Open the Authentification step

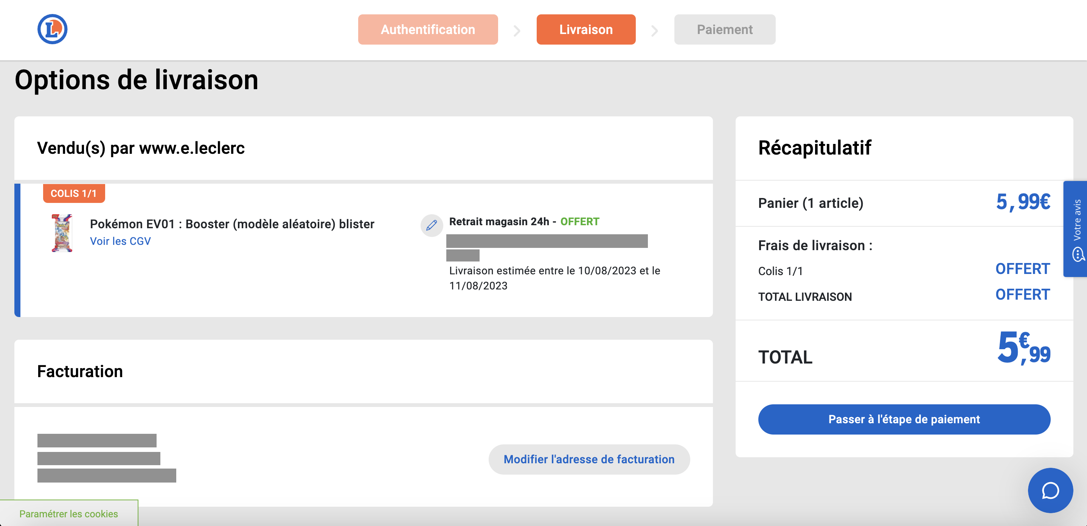click(428, 29)
